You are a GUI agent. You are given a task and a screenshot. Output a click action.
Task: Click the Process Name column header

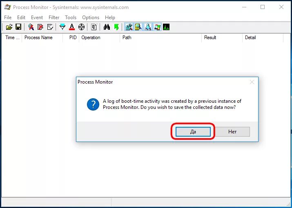pos(42,38)
